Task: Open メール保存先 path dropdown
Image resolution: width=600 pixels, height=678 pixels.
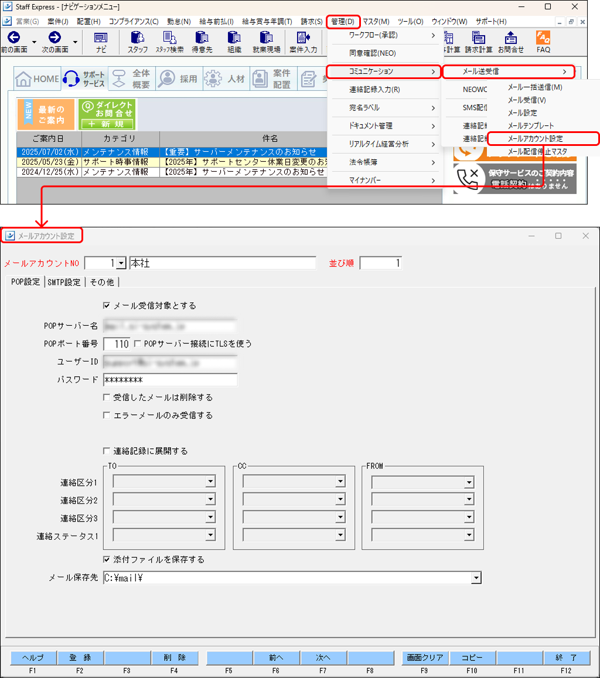Action: coord(476,578)
